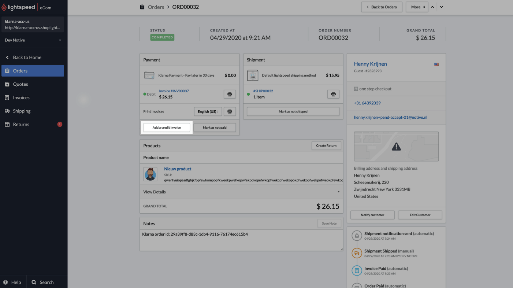Open the More menu at the top
Viewport: 513px width, 288px height.
417,7
